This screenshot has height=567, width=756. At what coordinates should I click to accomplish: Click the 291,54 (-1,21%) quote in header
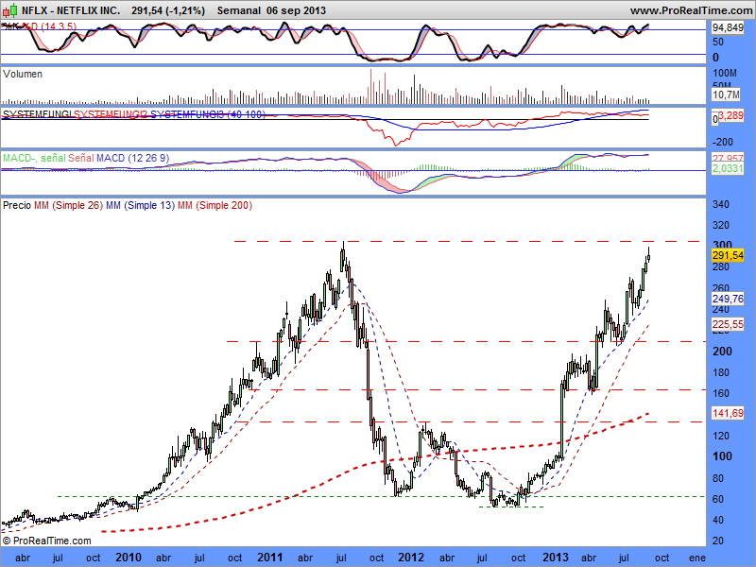(168, 10)
